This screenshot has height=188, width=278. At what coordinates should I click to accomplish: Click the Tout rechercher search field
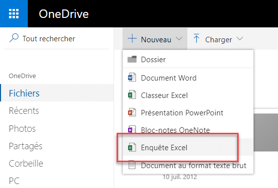57,38
